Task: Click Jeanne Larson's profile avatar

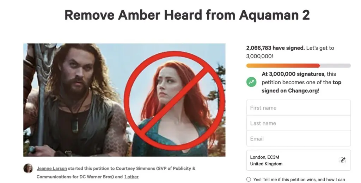Action: (x=28, y=169)
